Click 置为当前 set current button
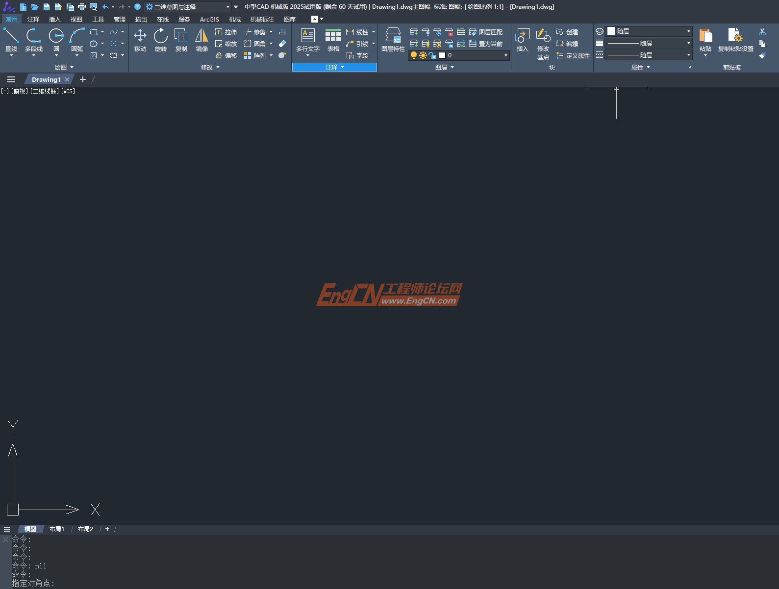 [x=486, y=44]
